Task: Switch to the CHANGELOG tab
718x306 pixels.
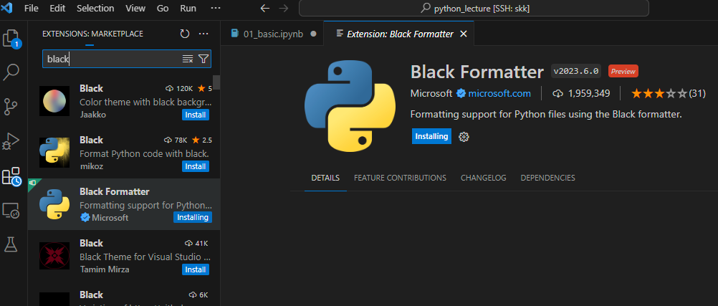Action: click(x=484, y=178)
